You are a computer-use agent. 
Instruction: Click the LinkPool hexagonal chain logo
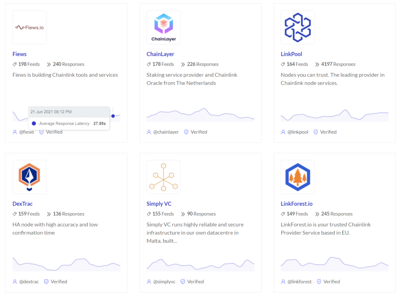298,27
